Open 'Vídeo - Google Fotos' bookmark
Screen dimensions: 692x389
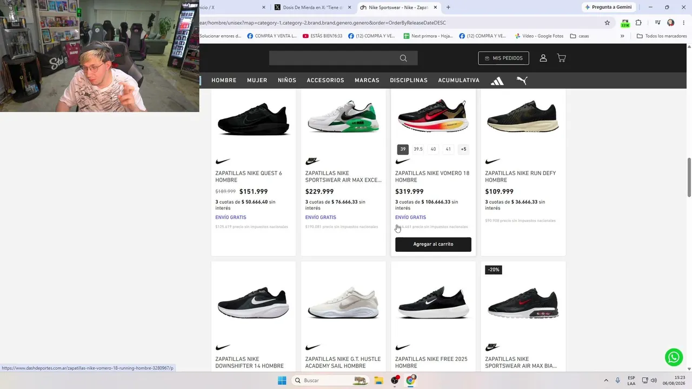point(539,36)
